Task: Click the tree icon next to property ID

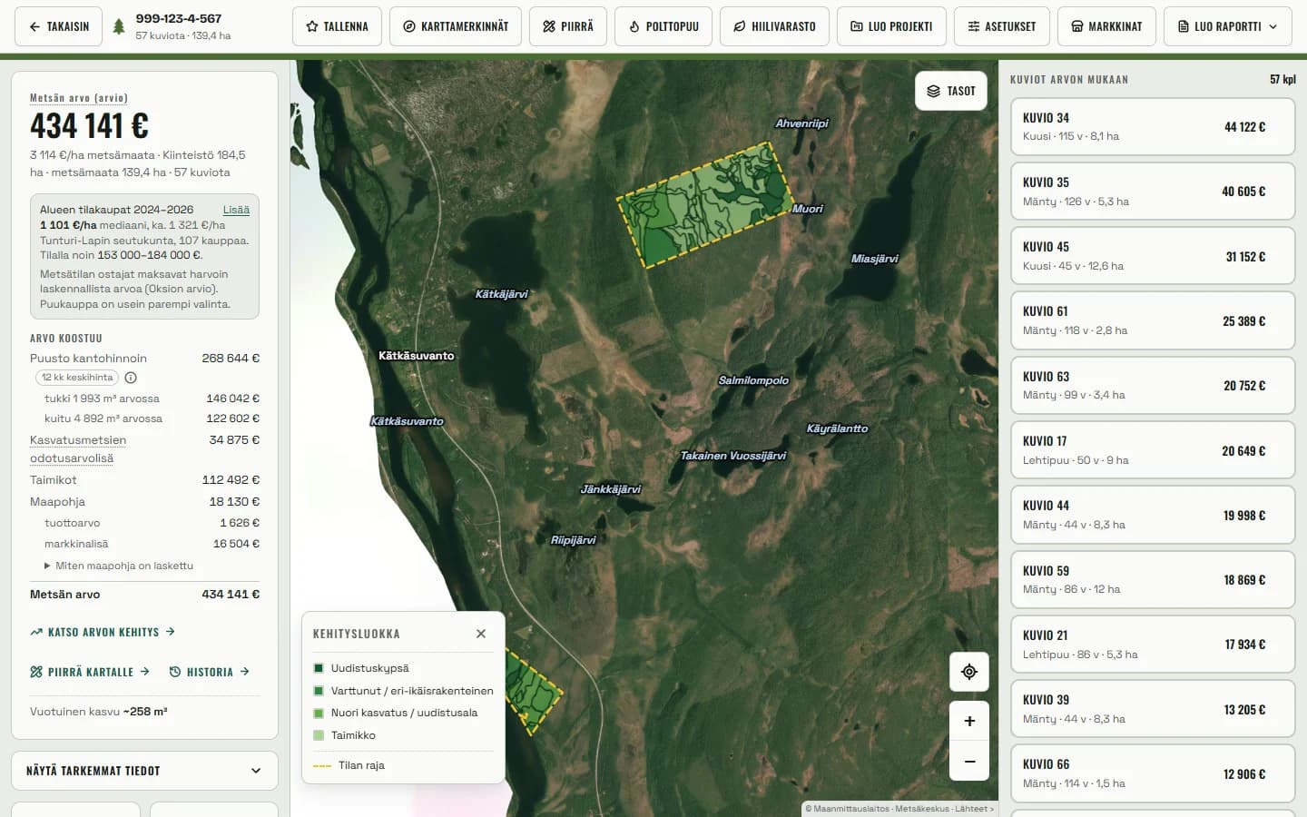Action: point(119,26)
